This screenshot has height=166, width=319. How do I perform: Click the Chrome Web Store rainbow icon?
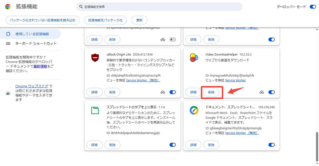tap(8, 93)
